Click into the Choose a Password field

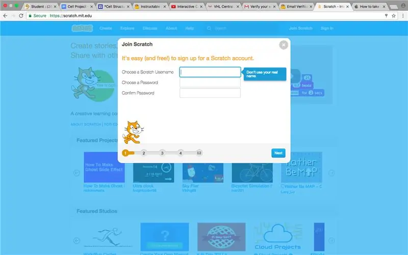coord(210,83)
